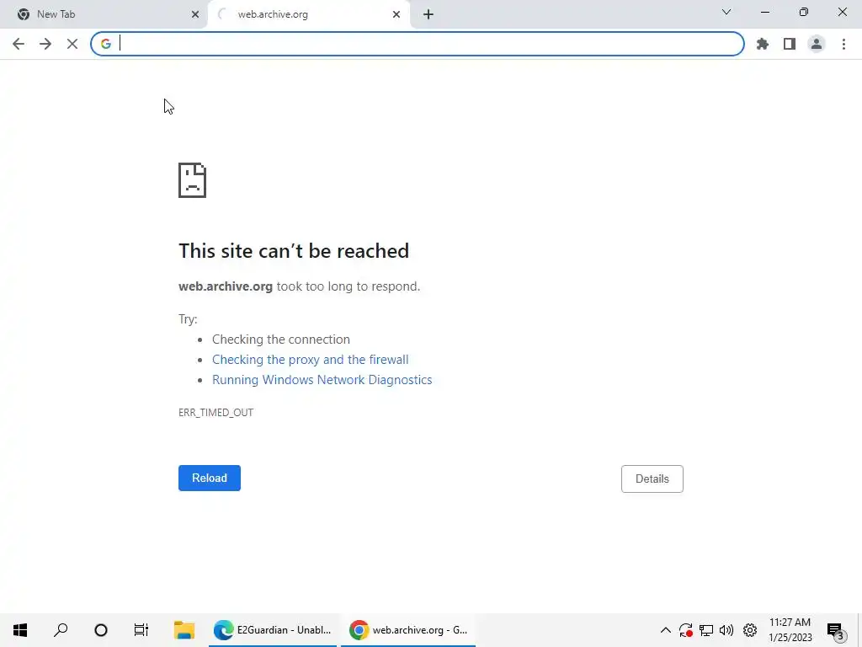Open the tab search dropdown arrow
Viewport: 862px width, 647px height.
(726, 12)
